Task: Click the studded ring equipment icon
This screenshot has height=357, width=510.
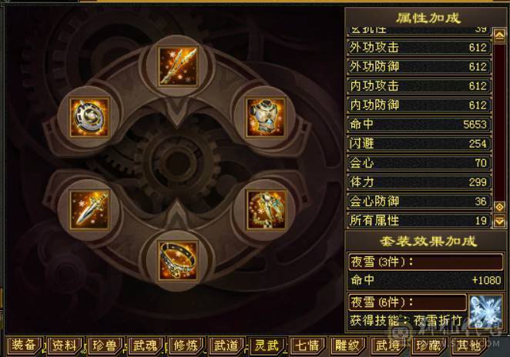Action: [x=178, y=261]
